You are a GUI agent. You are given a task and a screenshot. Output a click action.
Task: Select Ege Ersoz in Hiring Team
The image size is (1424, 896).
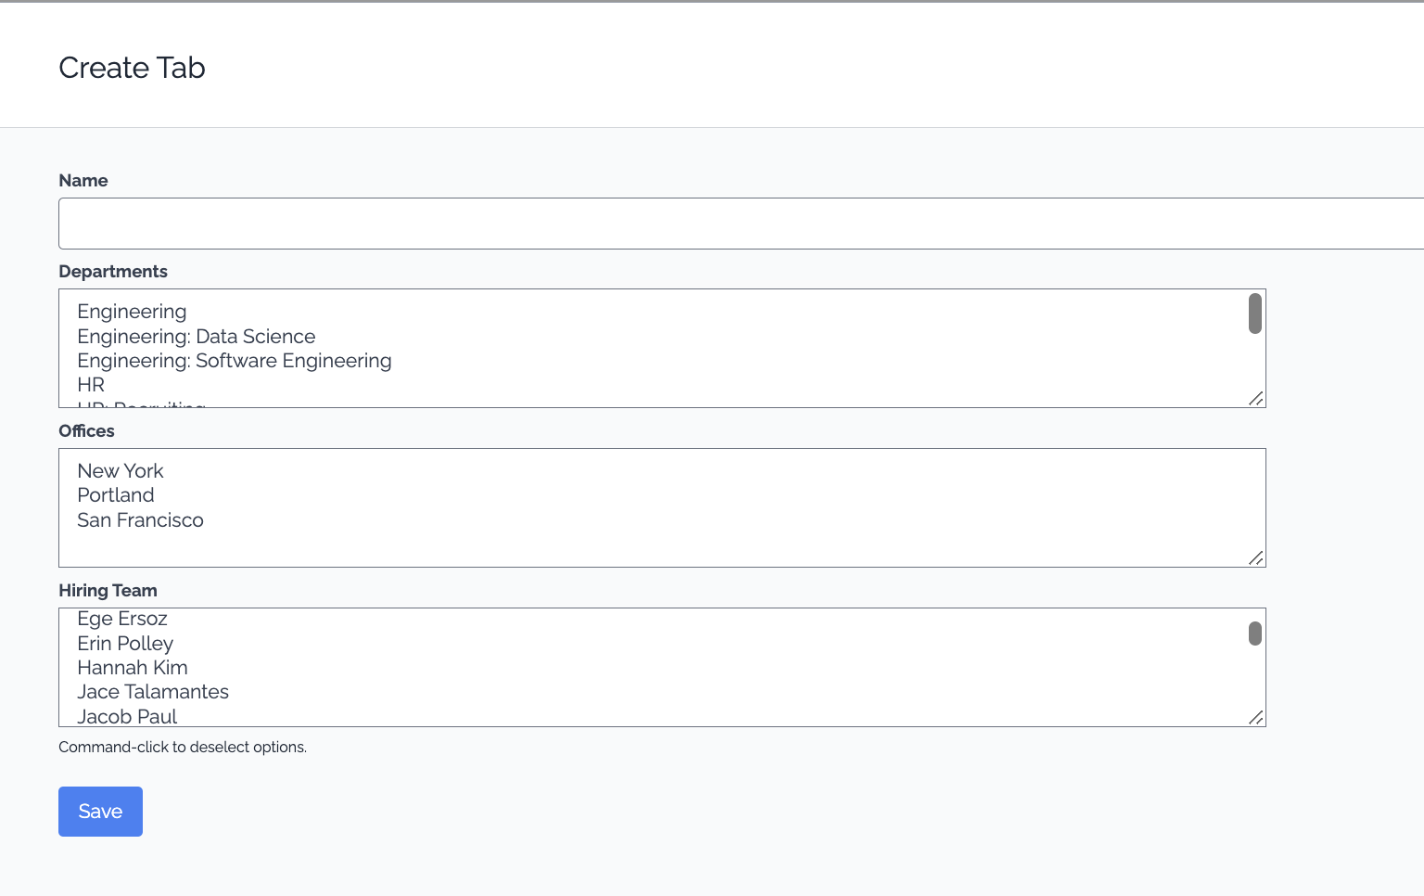[122, 619]
